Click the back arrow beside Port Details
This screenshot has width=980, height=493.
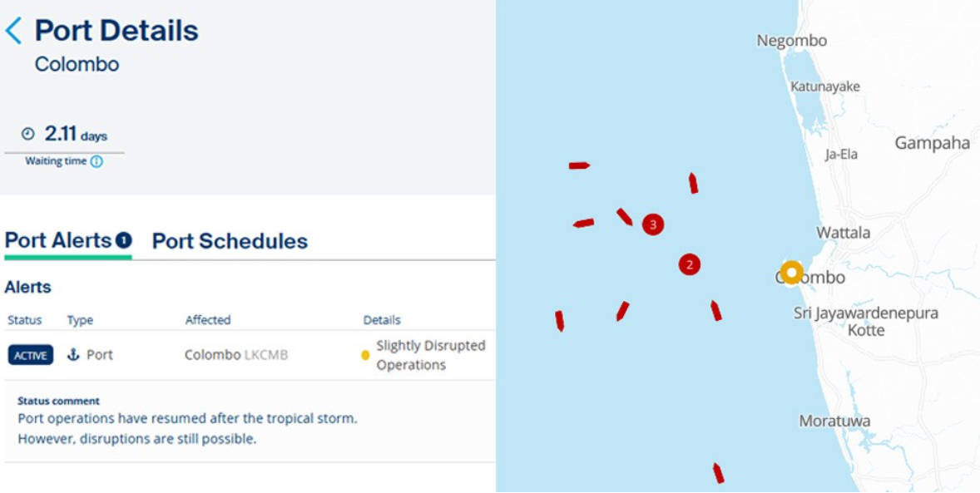pos(13,32)
